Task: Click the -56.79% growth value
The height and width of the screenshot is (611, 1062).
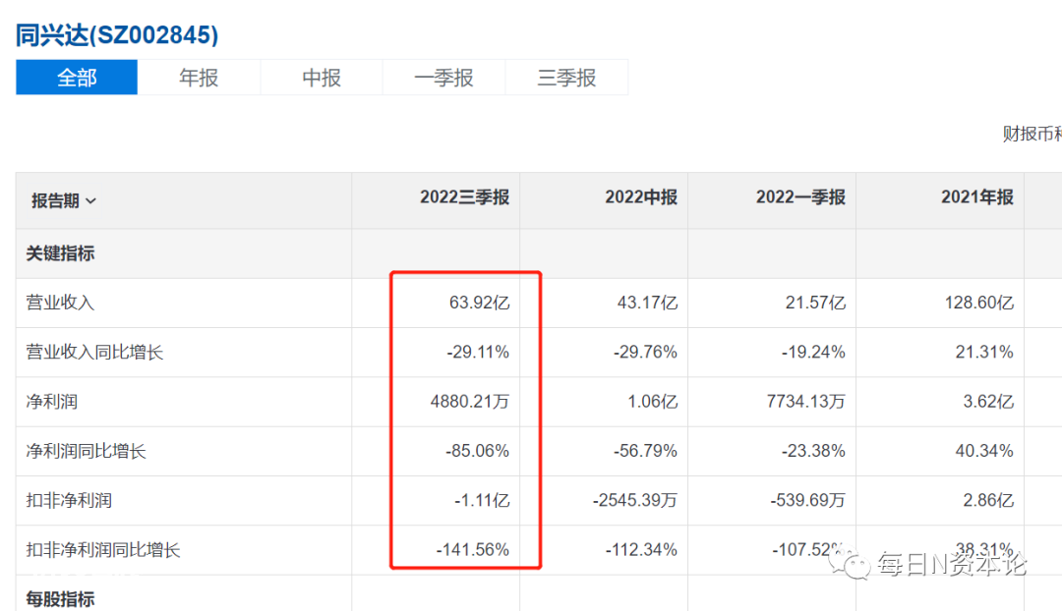Action: 645,451
